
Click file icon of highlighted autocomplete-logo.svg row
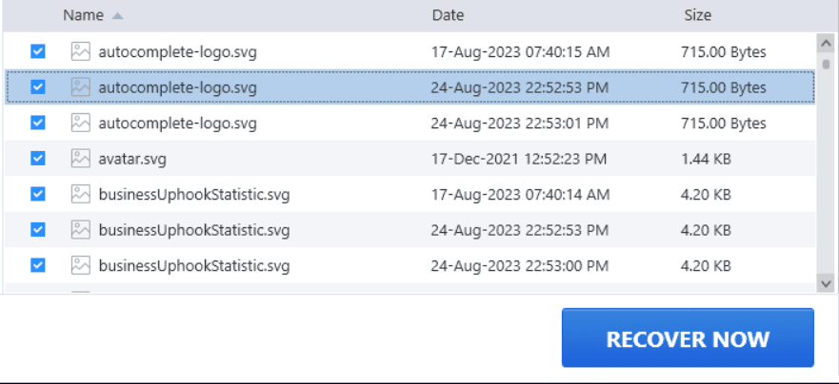(81, 87)
